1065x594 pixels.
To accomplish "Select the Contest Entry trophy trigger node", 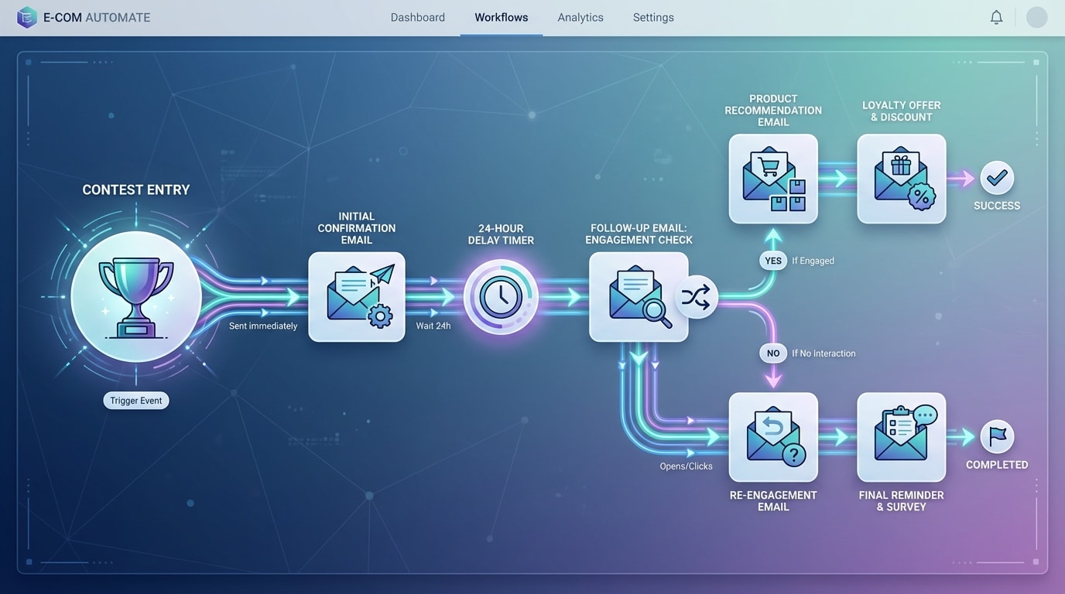I will 136,296.
